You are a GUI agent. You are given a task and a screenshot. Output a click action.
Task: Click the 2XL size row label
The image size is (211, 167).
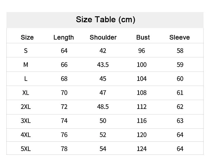[26, 107]
